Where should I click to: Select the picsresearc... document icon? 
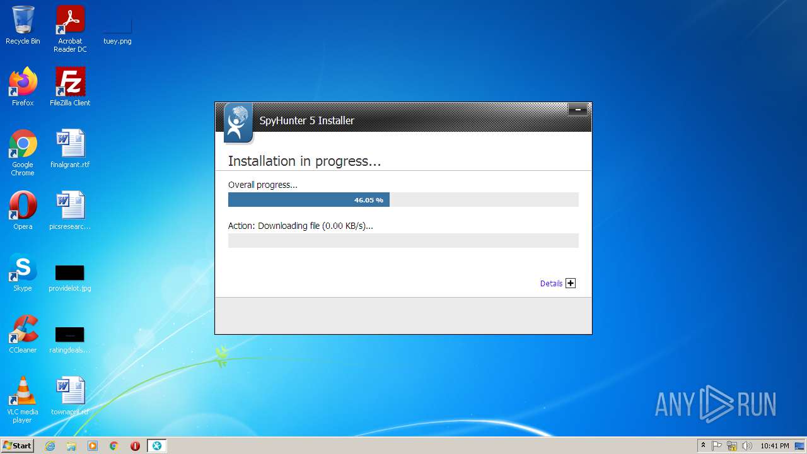70,211
